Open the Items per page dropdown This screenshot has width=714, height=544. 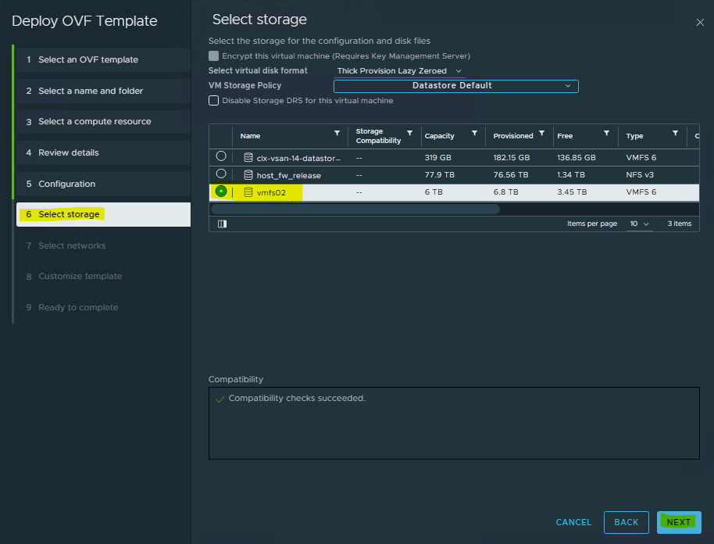coord(639,224)
